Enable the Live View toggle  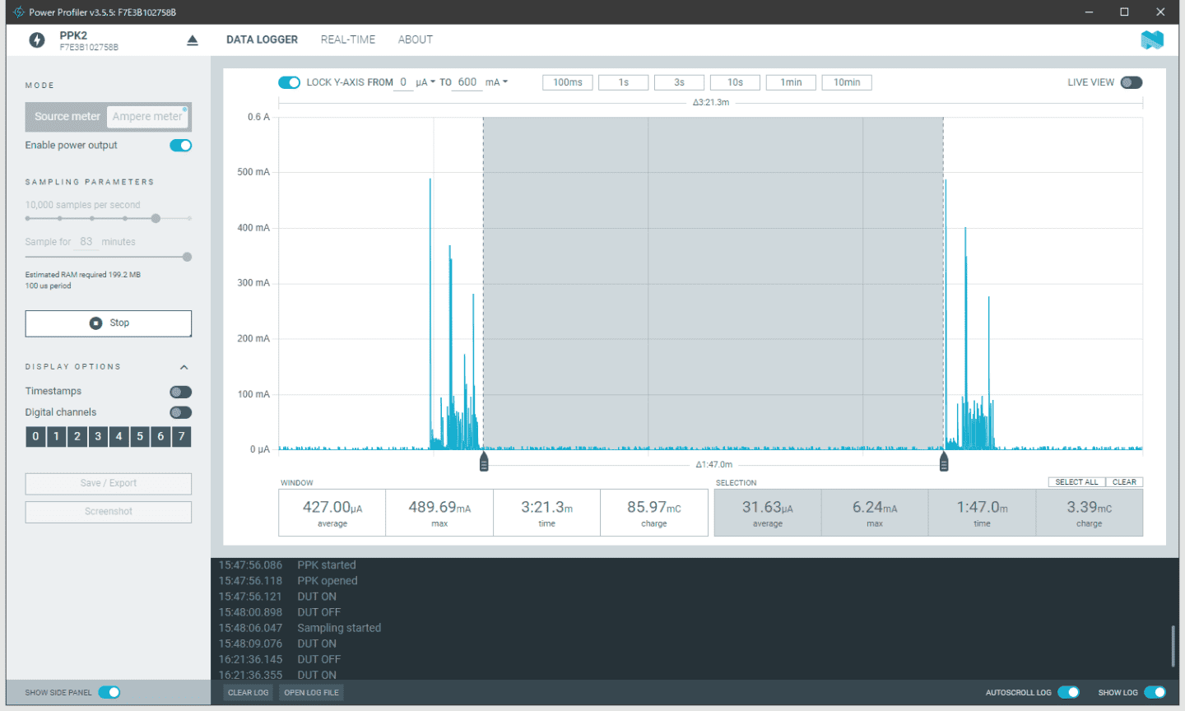click(x=1132, y=82)
